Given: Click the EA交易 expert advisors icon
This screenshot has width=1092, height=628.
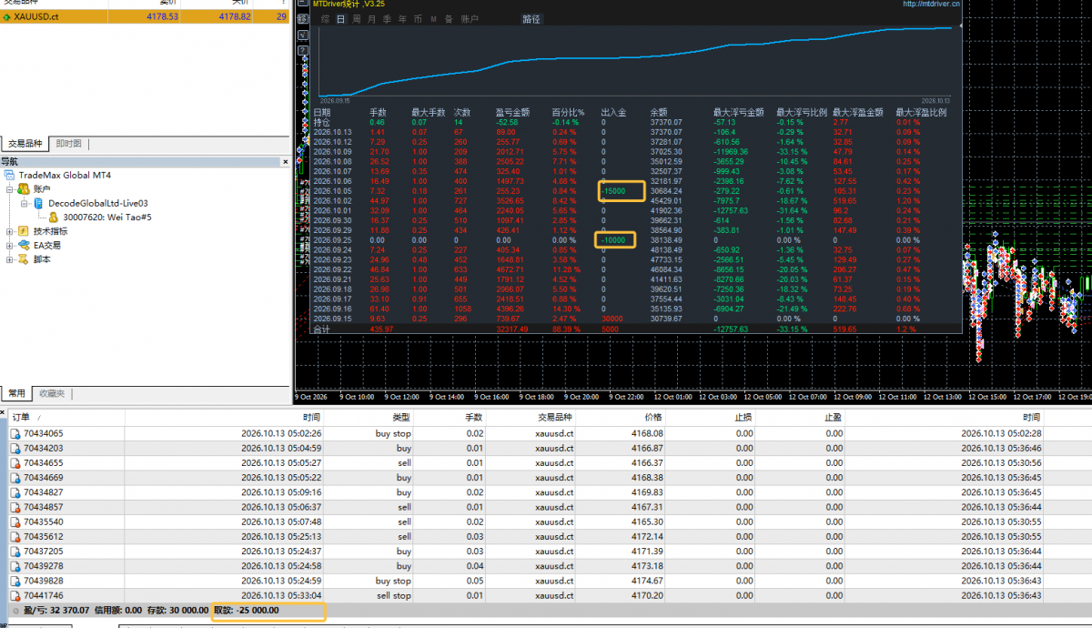Looking at the screenshot, I should [x=23, y=245].
